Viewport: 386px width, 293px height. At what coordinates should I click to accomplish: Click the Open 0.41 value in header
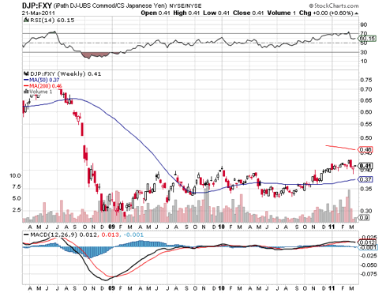[156, 13]
